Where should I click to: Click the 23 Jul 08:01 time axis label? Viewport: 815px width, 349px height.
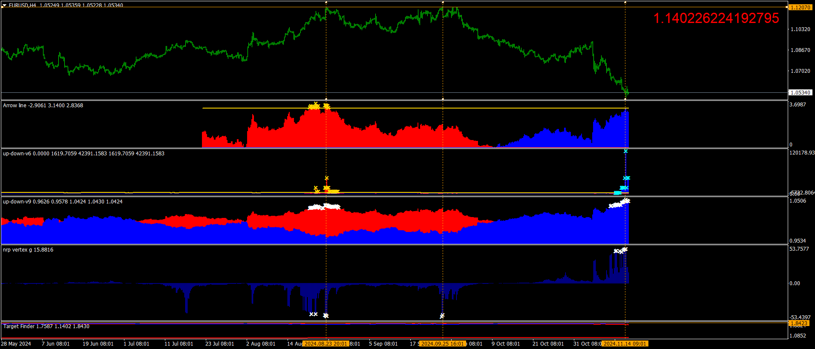[x=219, y=343]
